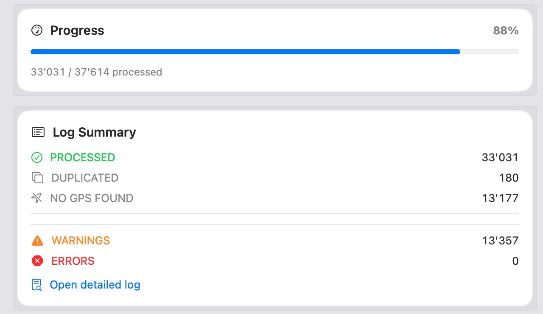Select the PROCESSED label text
This screenshot has width=543, height=314.
pos(83,157)
